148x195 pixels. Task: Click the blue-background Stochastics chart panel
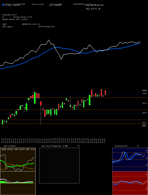tap(130, 160)
